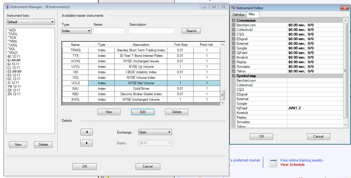The height and width of the screenshot is (178, 351).
Task: Click the Delete button under instrument lists
Action: point(43,145)
